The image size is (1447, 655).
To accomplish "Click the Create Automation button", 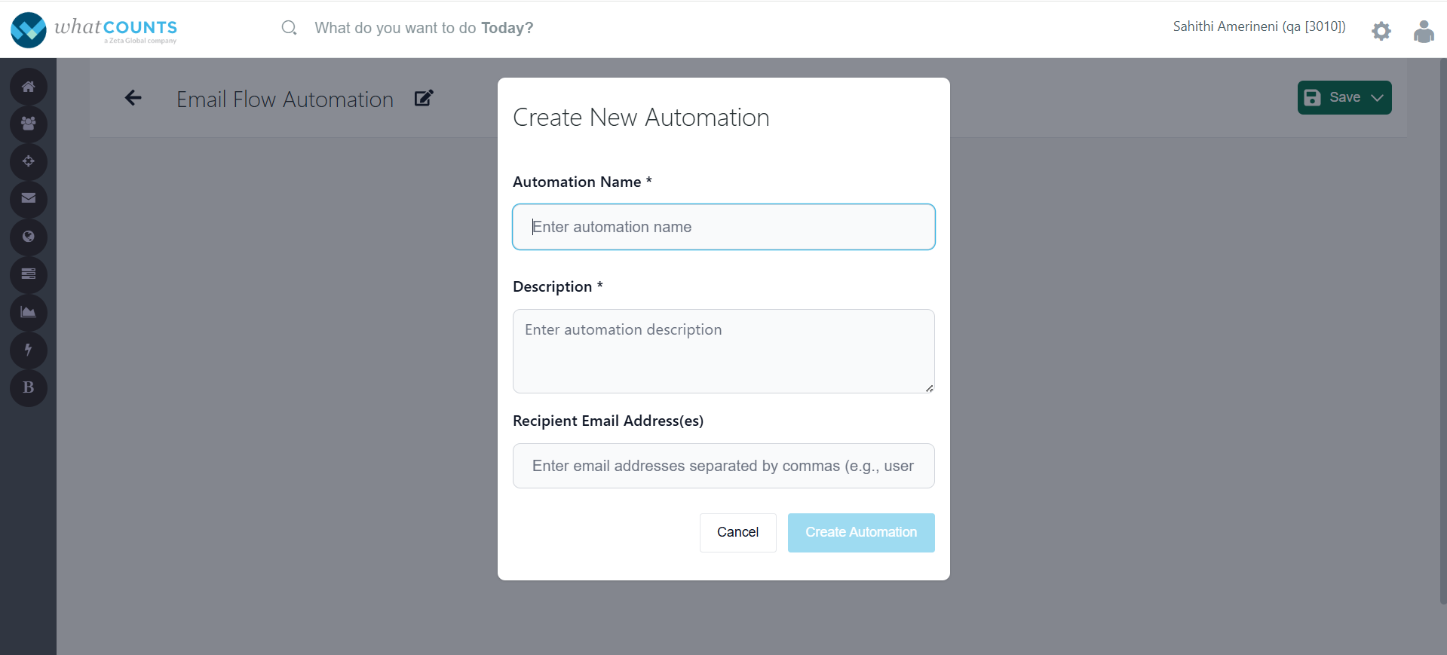I will [x=861, y=532].
